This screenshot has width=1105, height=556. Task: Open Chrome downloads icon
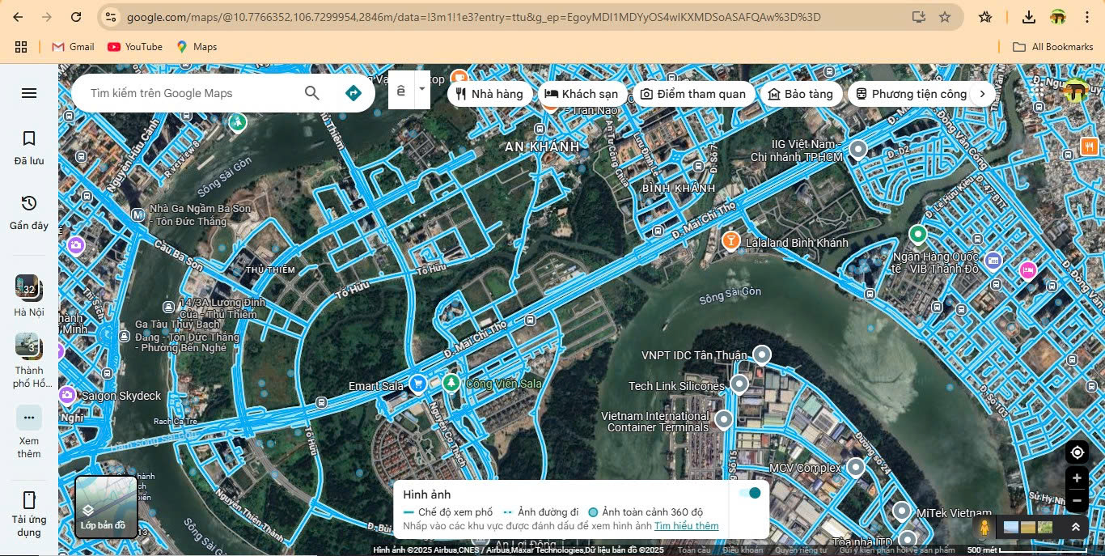1029,17
